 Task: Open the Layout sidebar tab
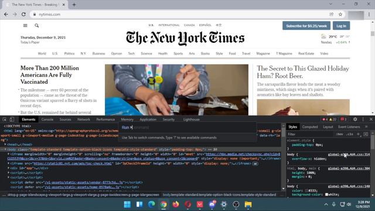pos(328,127)
